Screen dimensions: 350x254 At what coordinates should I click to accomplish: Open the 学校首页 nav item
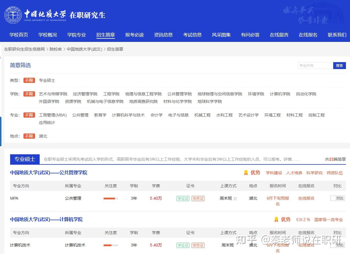[19, 35]
